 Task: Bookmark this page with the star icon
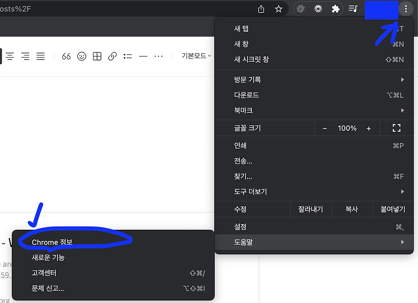point(278,8)
